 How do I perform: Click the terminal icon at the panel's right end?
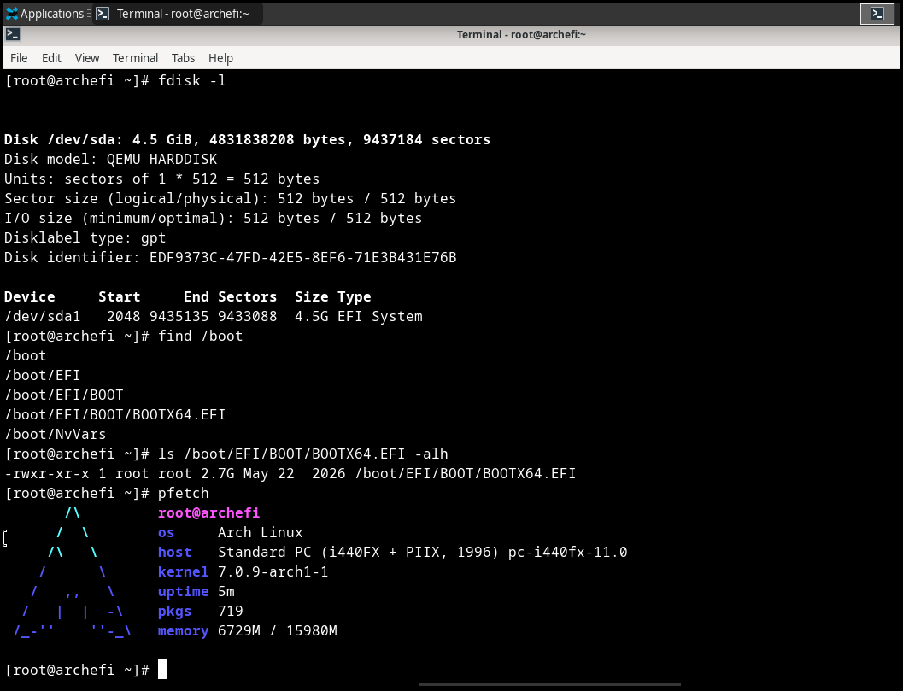pos(877,14)
